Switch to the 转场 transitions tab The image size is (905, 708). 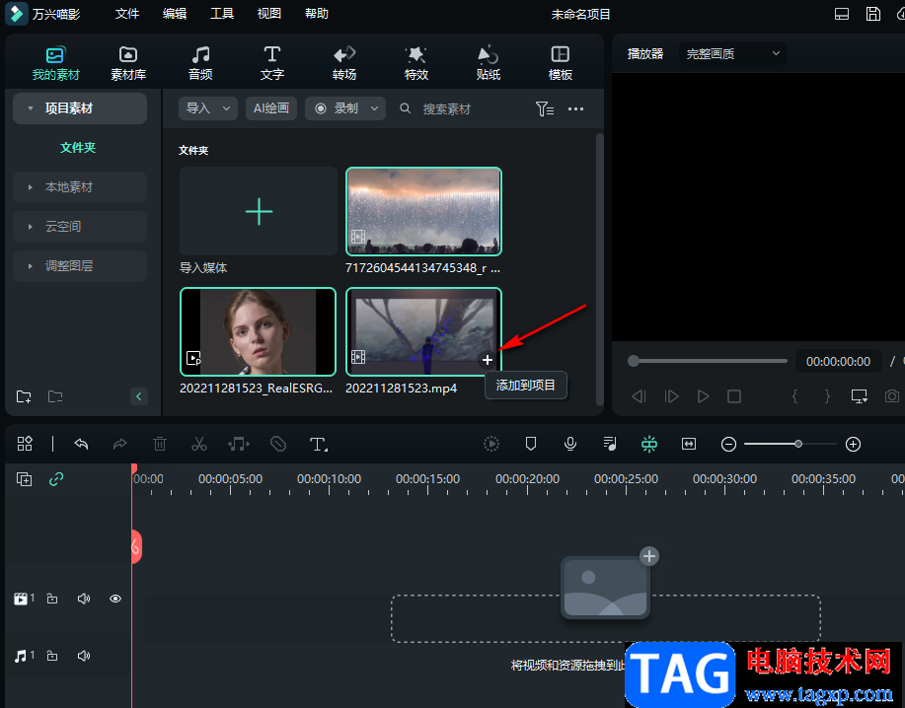[x=344, y=63]
